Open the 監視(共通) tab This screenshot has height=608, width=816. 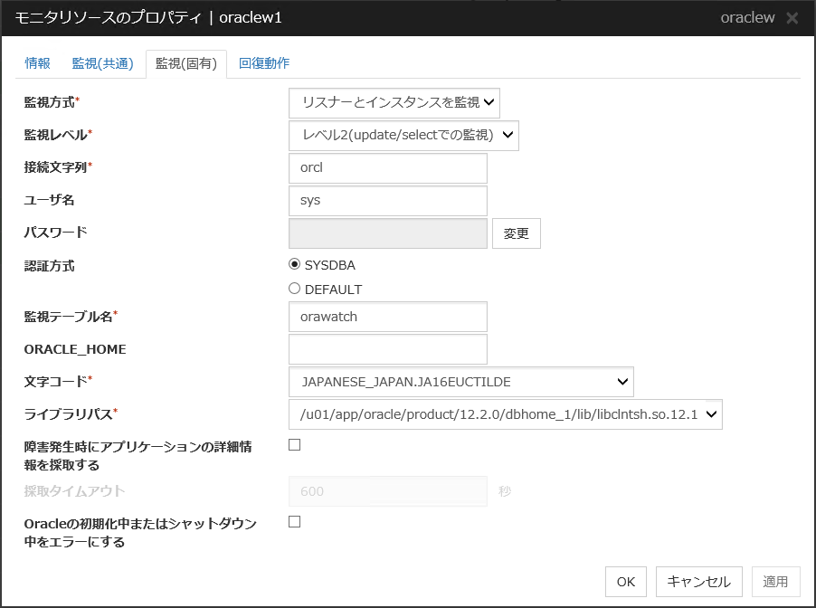pos(102,63)
